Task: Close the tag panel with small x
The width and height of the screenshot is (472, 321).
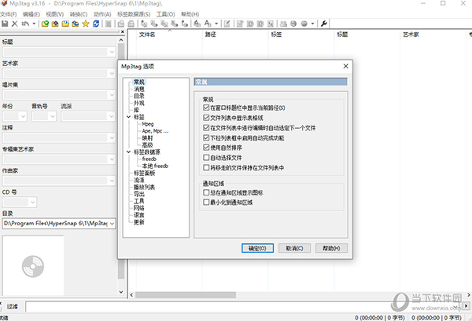Action: pyautogui.click(x=122, y=32)
